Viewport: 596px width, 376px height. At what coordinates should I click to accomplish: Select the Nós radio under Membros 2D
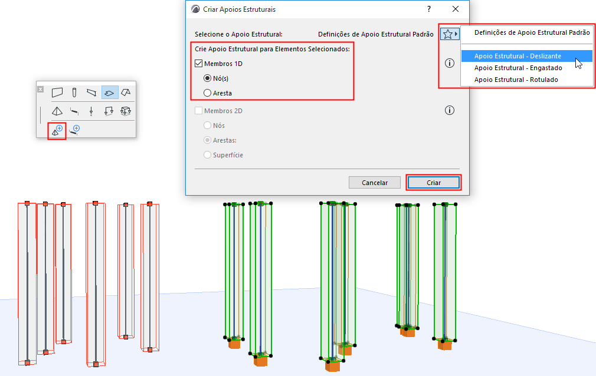point(207,126)
